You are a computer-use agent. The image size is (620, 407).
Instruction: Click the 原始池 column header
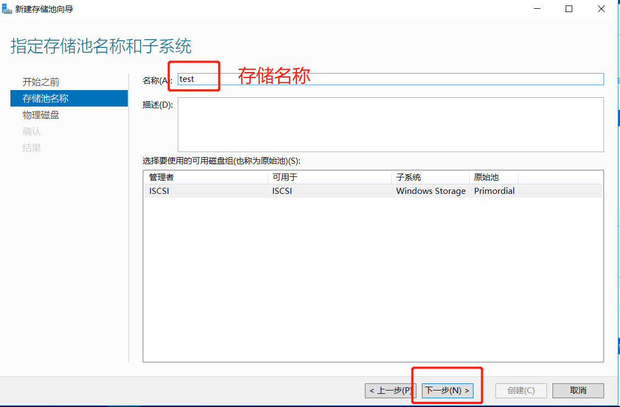pyautogui.click(x=493, y=177)
